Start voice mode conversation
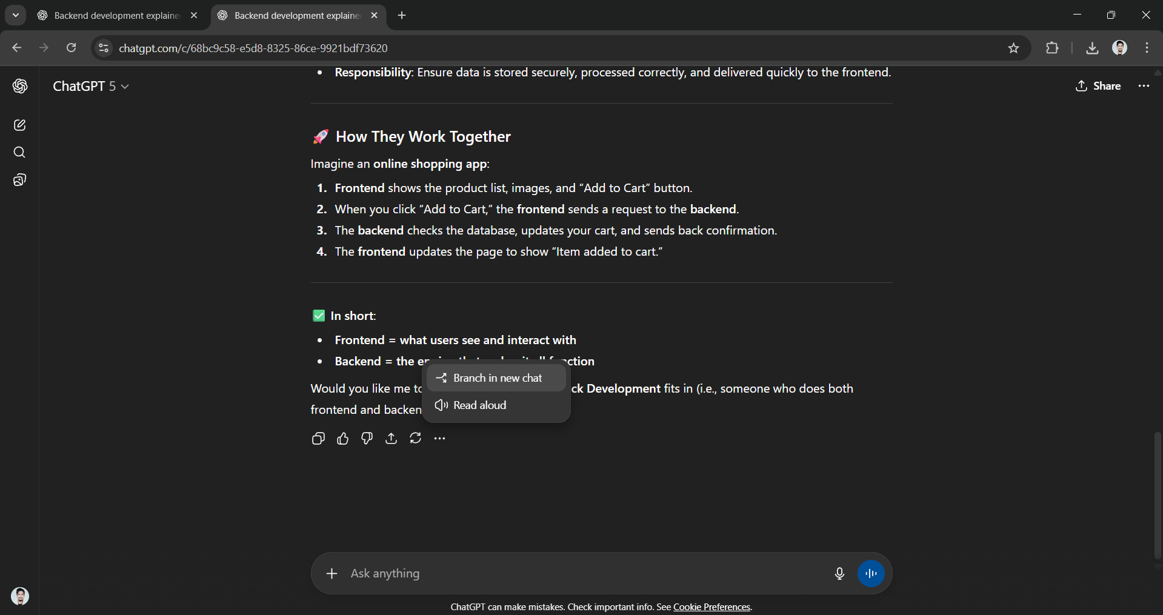1163x615 pixels. tap(871, 573)
